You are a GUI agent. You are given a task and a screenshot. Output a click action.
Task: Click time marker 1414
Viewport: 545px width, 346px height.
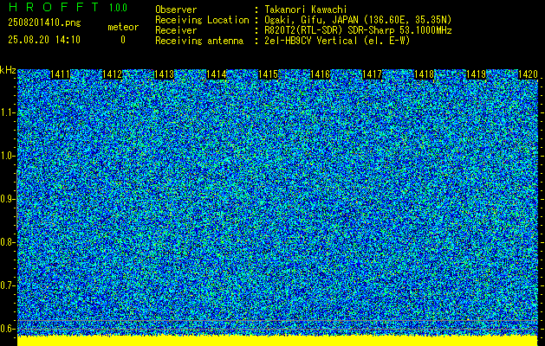tap(217, 74)
